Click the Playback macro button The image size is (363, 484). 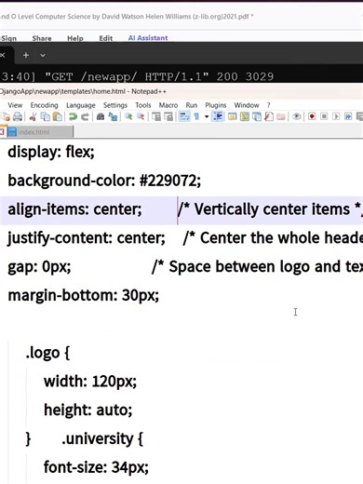click(336, 116)
